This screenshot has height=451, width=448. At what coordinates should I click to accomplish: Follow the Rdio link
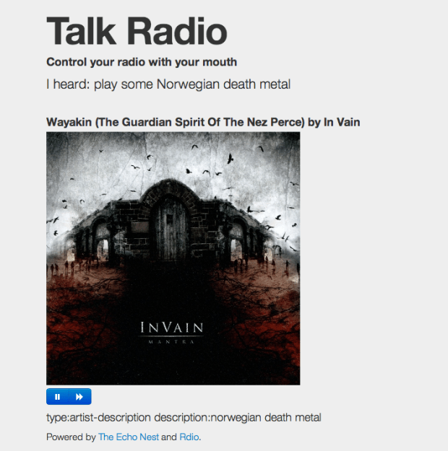pos(189,437)
